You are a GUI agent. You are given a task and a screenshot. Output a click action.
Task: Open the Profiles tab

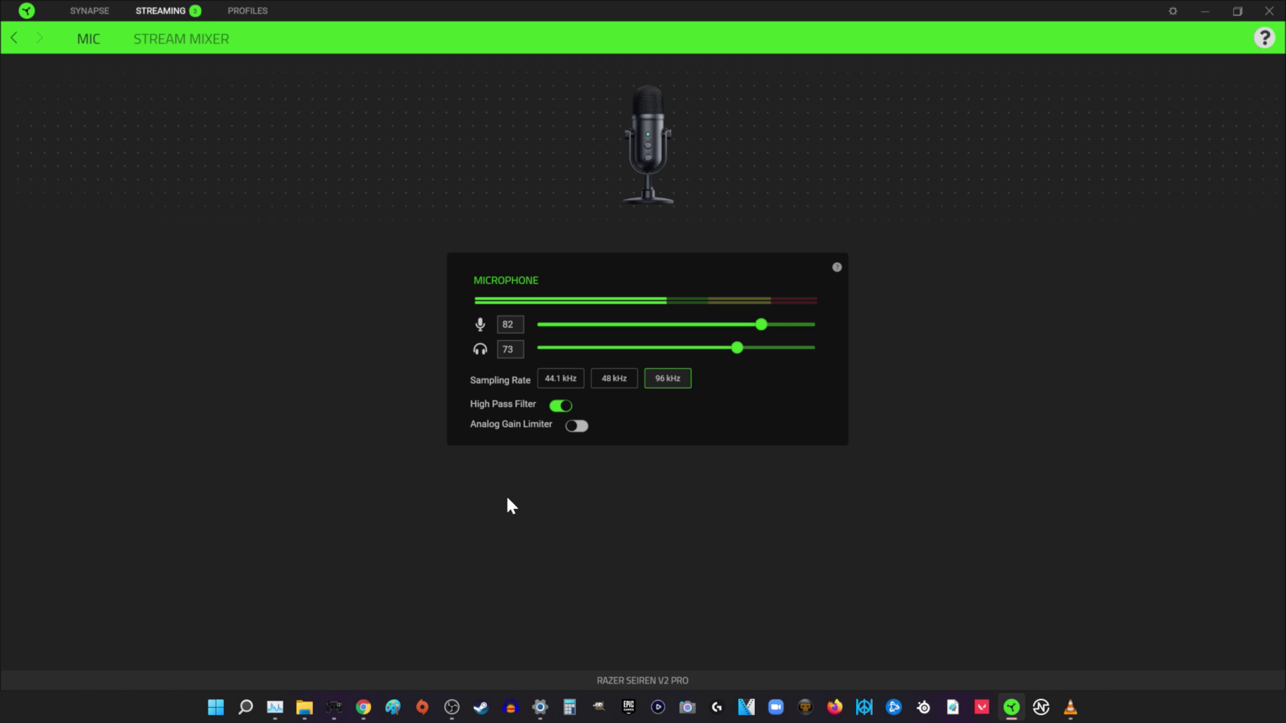[247, 11]
